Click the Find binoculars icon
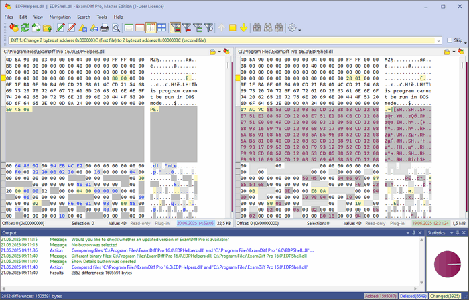This screenshot has width=469, height=300. pos(257,28)
